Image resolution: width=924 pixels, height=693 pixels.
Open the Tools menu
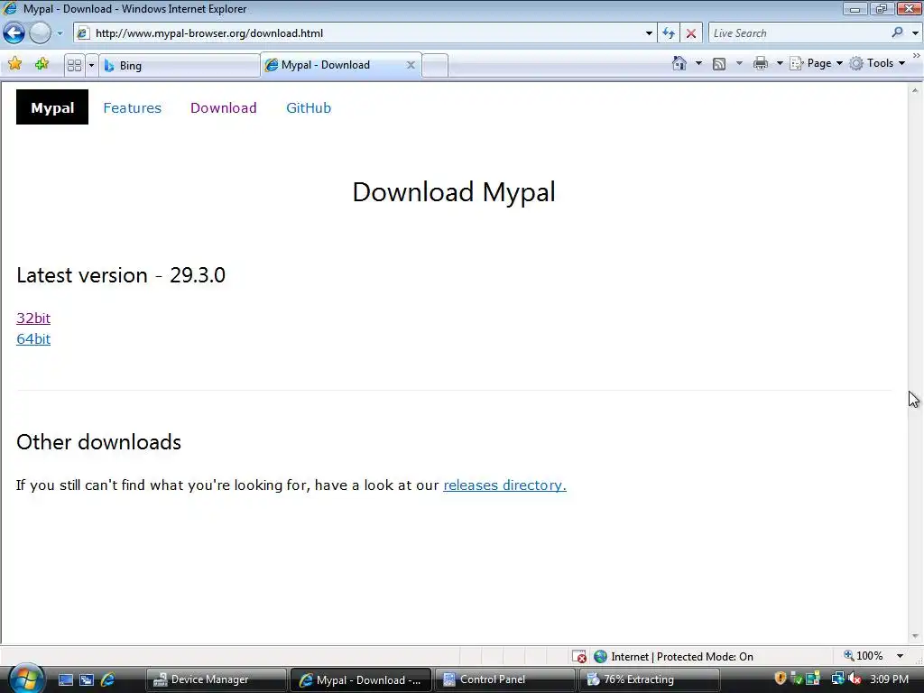click(877, 63)
